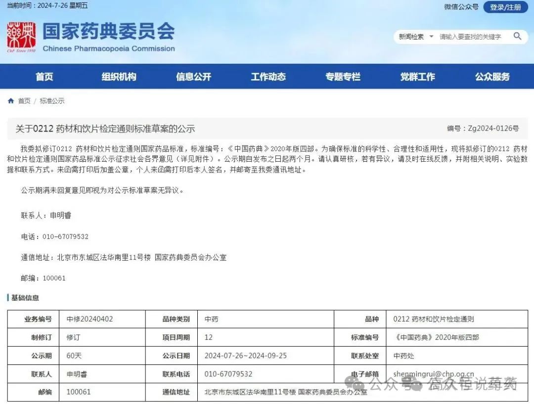The image size is (534, 405).
Task: Click the 标准公示 breadcrumb link
Action: pyautogui.click(x=52, y=101)
